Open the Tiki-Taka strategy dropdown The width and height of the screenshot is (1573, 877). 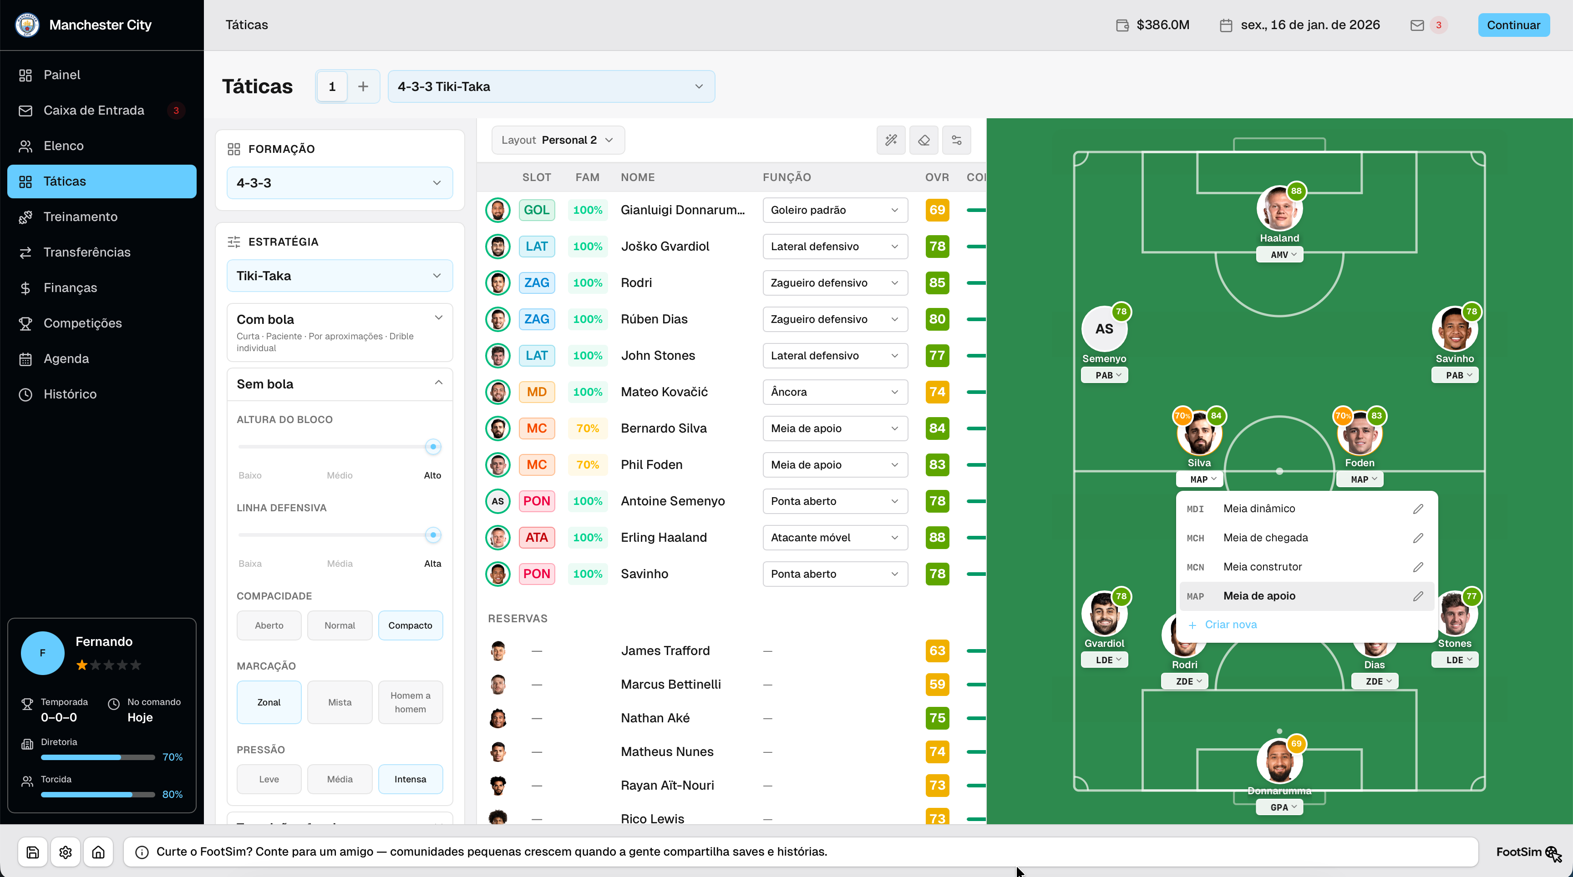pyautogui.click(x=340, y=276)
